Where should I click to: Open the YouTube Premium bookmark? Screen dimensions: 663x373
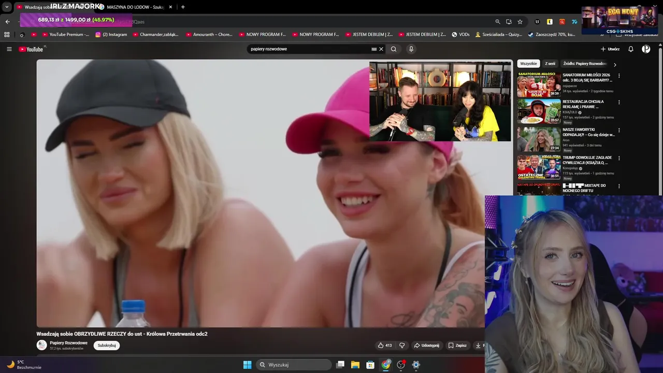click(x=65, y=35)
